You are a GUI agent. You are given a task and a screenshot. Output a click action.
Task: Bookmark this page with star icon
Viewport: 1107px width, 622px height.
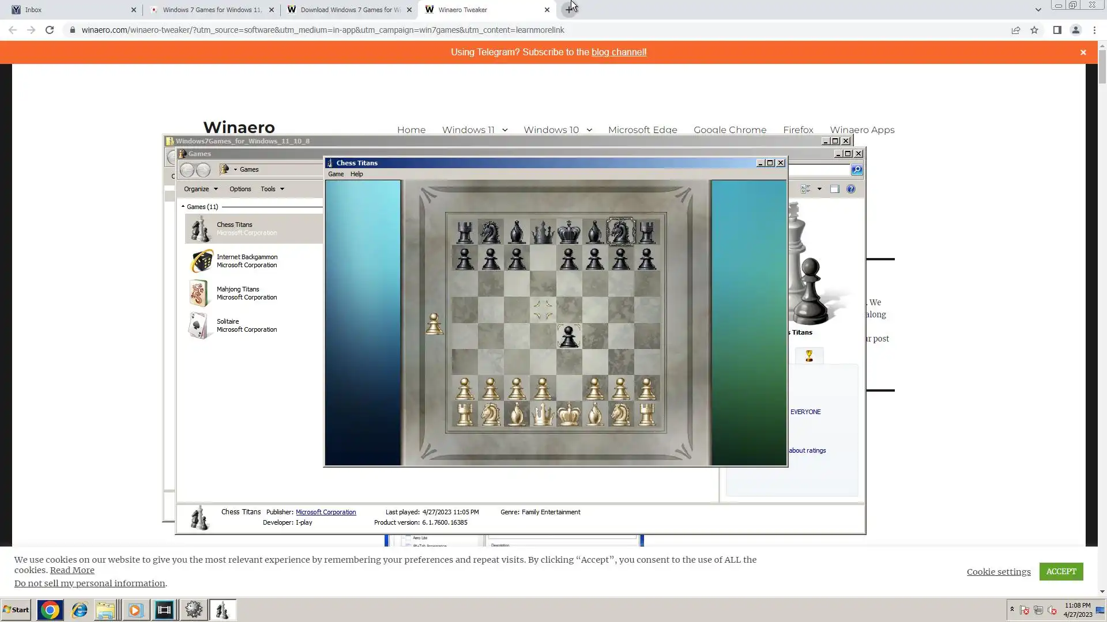1034,30
